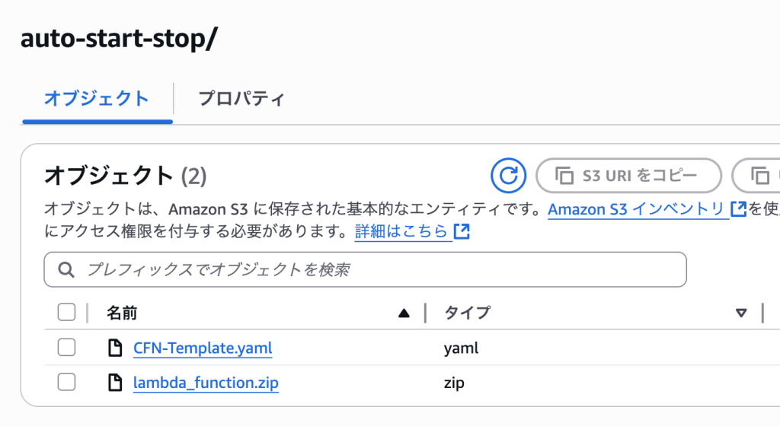780x426 pixels.
Task: Switch to the オブジェクト tab
Action: [97, 99]
